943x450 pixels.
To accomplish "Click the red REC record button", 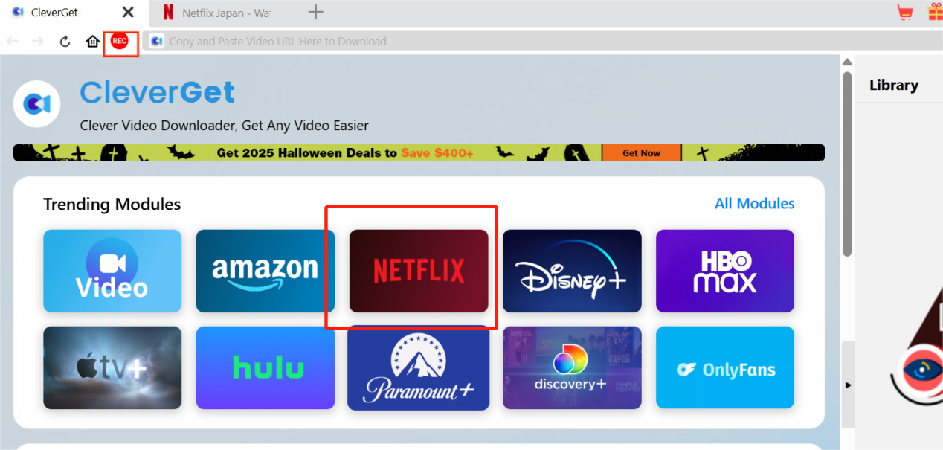I will point(119,41).
